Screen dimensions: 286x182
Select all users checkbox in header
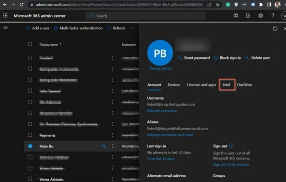tap(30, 44)
